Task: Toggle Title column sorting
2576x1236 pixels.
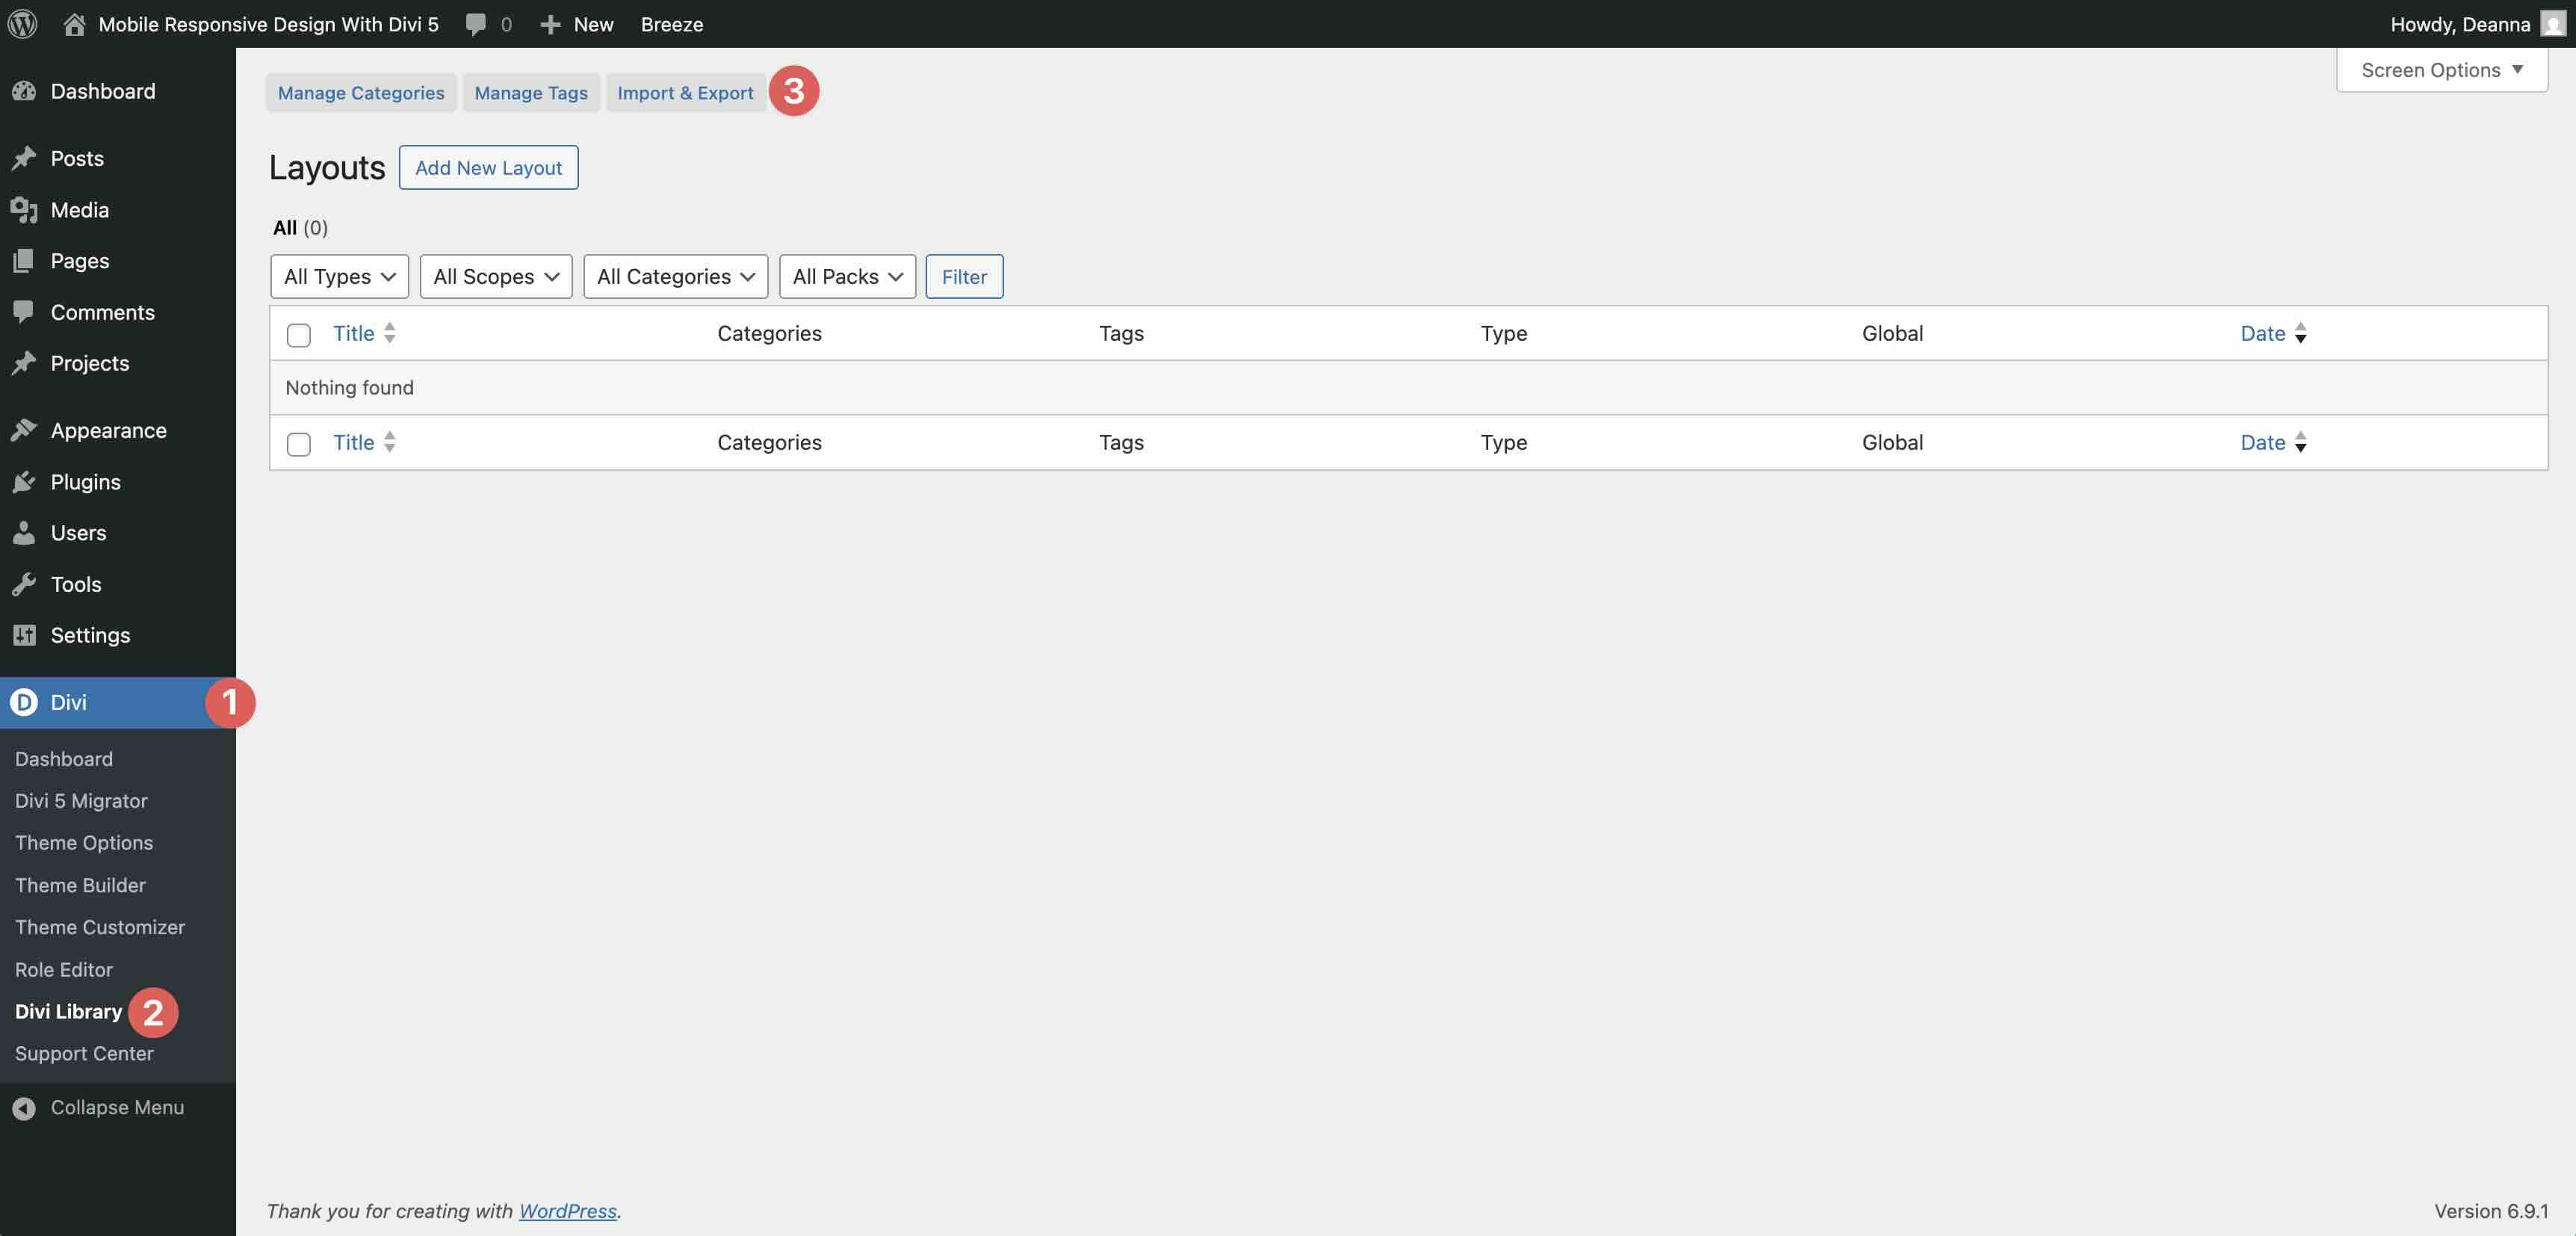Action: (353, 333)
